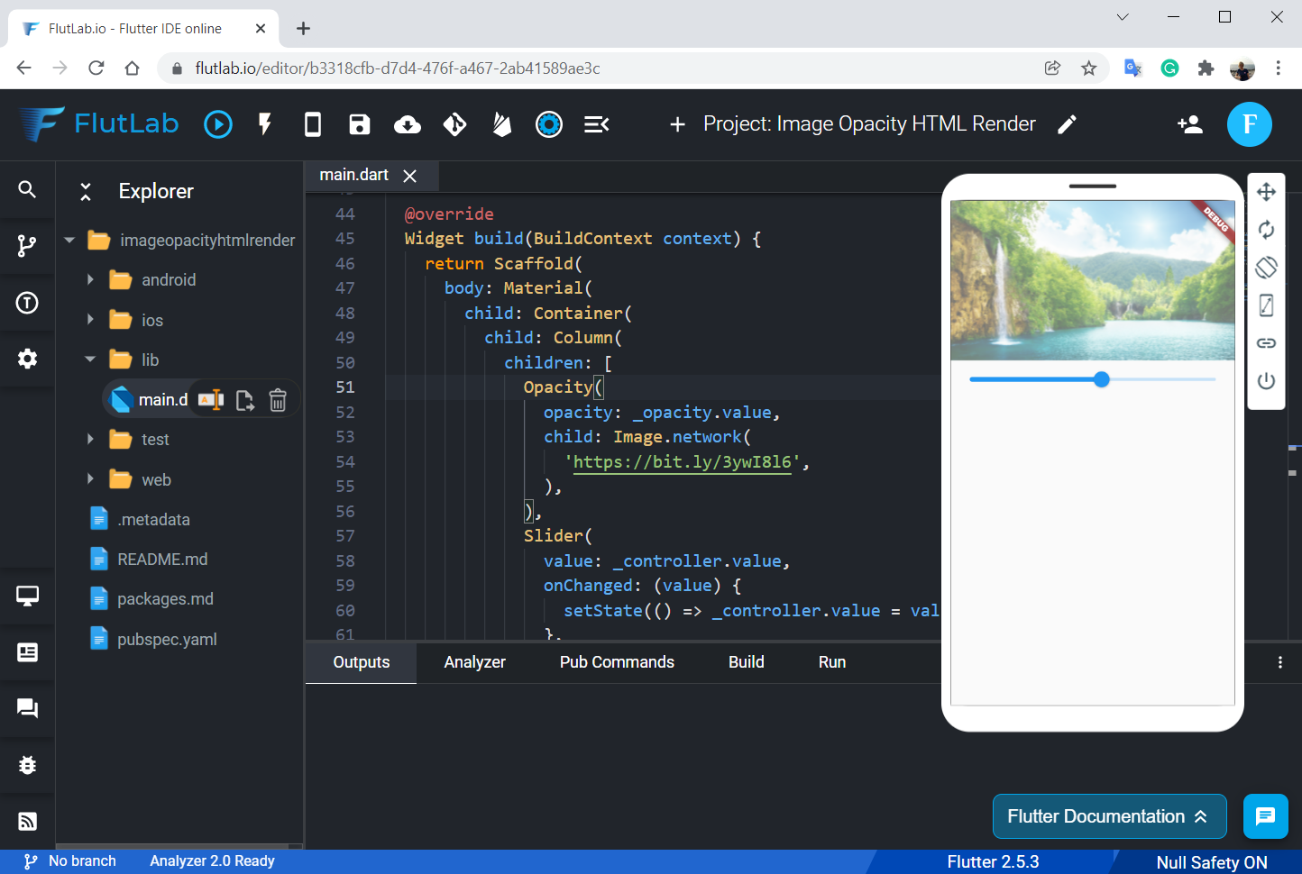This screenshot has width=1302, height=874.
Task: Toggle the monitor preview icon in sidebar
Action: point(27,596)
